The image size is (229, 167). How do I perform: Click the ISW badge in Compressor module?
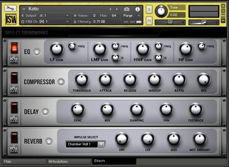14,90
